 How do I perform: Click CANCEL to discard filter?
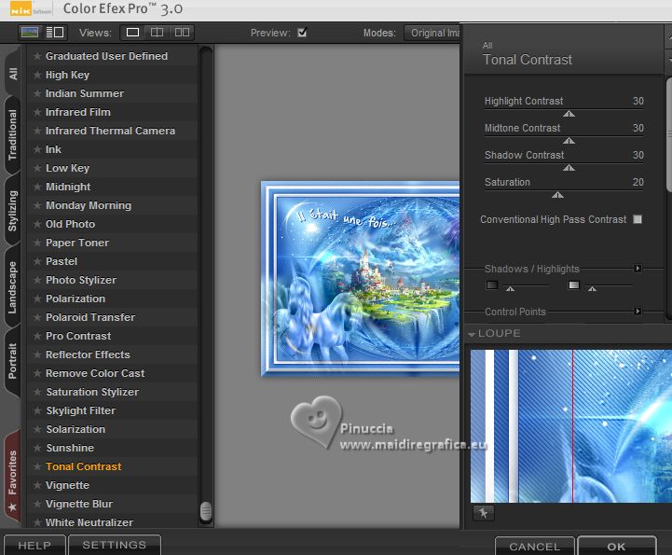[535, 547]
